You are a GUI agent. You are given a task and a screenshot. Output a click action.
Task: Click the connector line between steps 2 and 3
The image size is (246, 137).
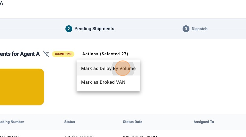(149, 29)
